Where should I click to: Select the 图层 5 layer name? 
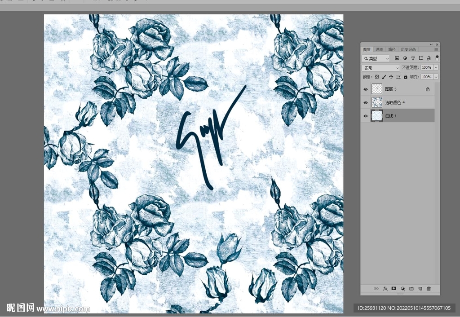[x=391, y=89]
